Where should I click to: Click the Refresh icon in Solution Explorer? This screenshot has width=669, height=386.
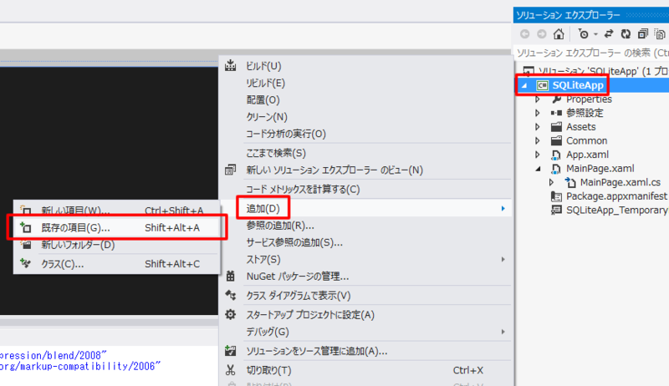(626, 33)
